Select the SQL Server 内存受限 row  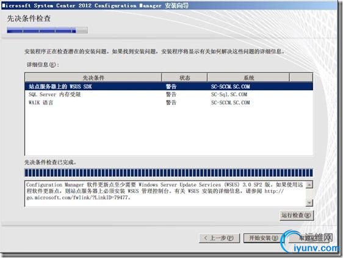point(168,95)
